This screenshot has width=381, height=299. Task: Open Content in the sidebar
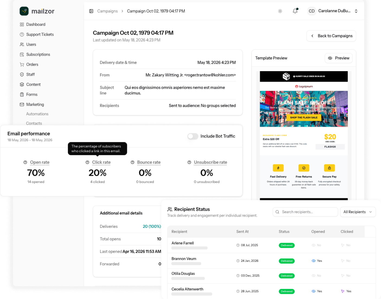33,84
